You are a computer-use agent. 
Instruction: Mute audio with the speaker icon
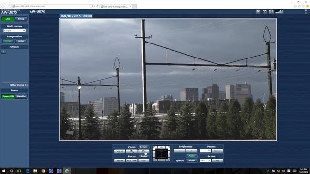pyautogui.click(x=271, y=12)
